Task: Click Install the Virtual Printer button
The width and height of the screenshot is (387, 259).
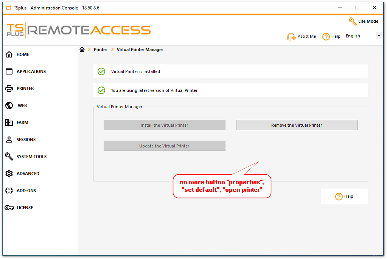Action: click(x=164, y=125)
